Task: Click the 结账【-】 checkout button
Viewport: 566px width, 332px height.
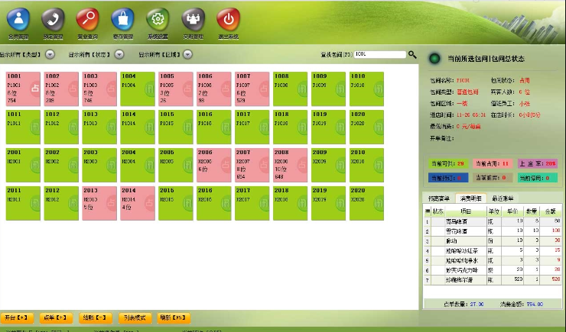Action: pyautogui.click(x=96, y=317)
